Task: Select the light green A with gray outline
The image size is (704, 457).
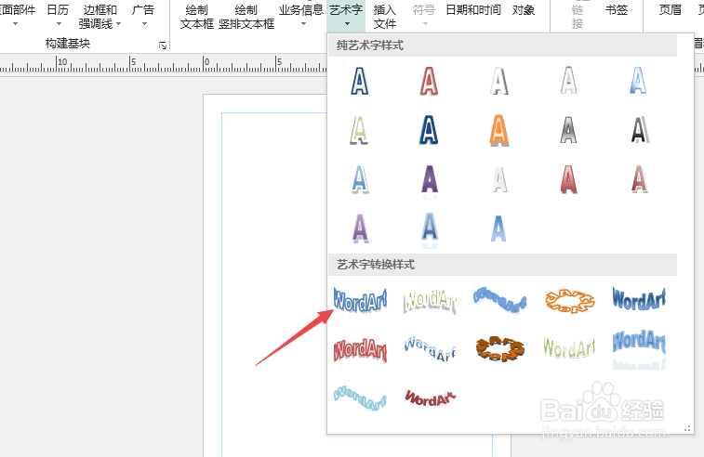Action: click(x=359, y=131)
